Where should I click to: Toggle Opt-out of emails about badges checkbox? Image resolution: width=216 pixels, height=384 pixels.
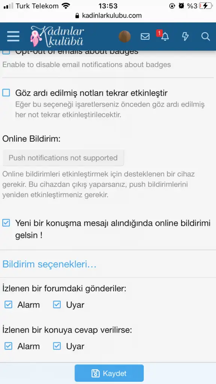tap(6, 52)
